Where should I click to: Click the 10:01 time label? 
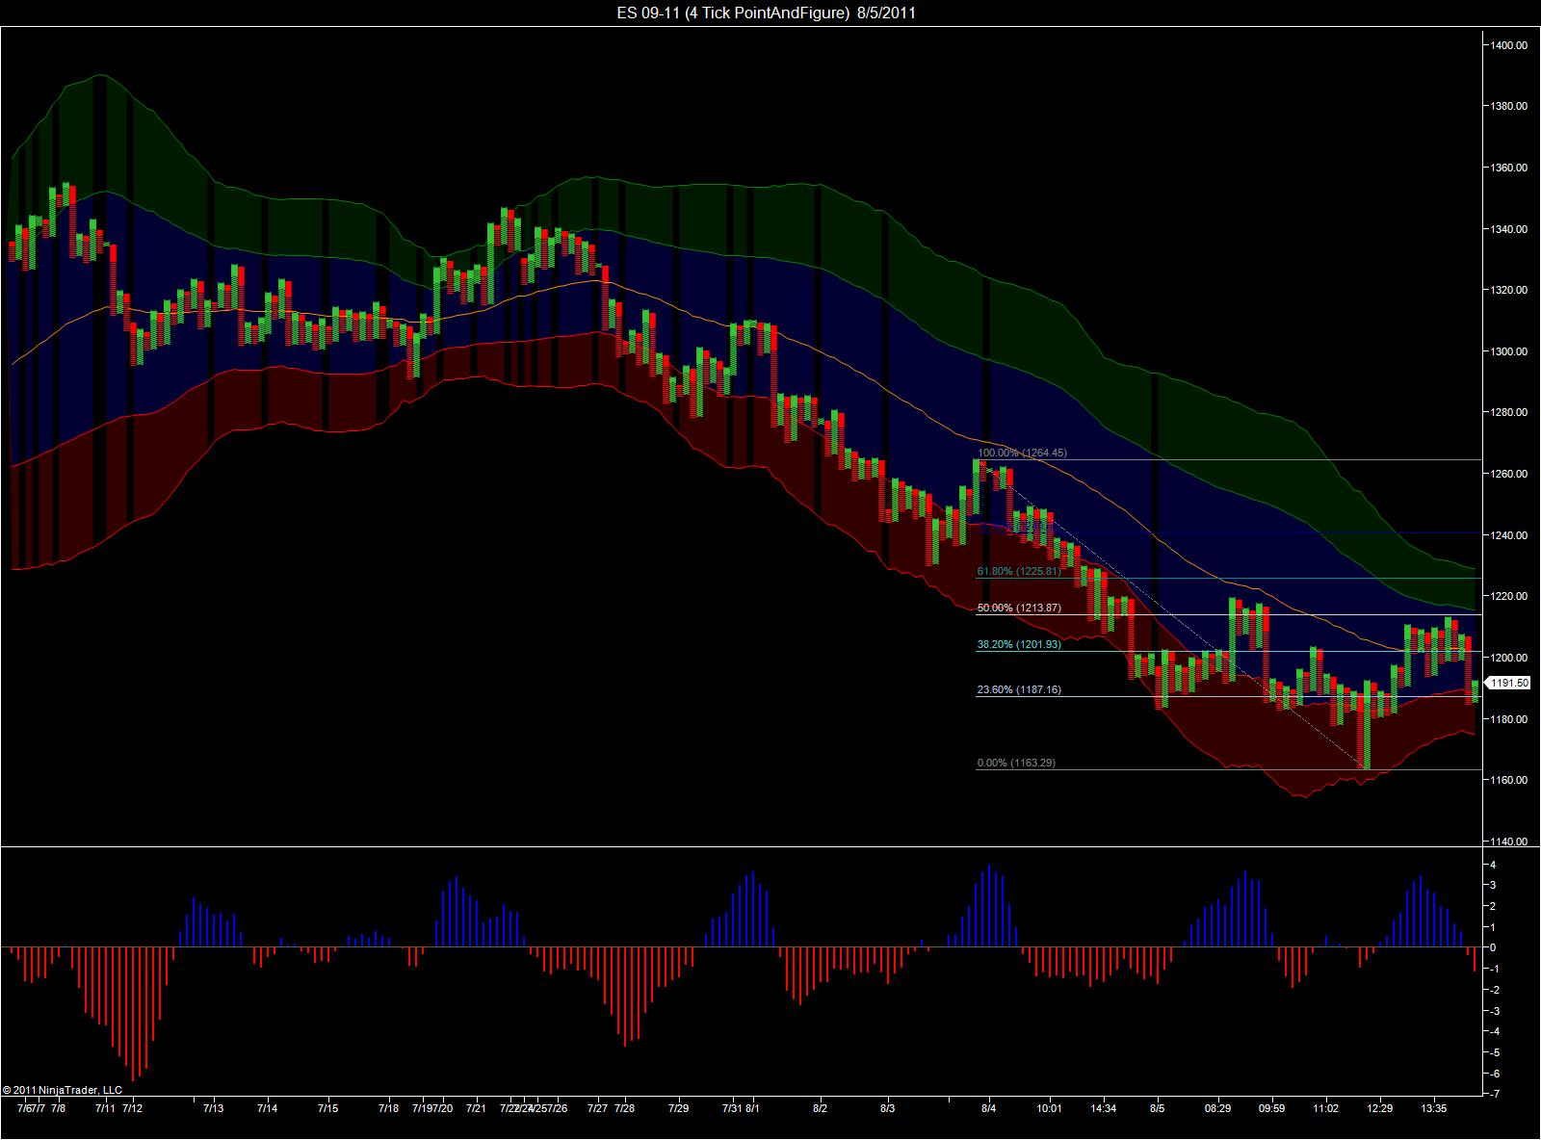click(x=1049, y=1108)
